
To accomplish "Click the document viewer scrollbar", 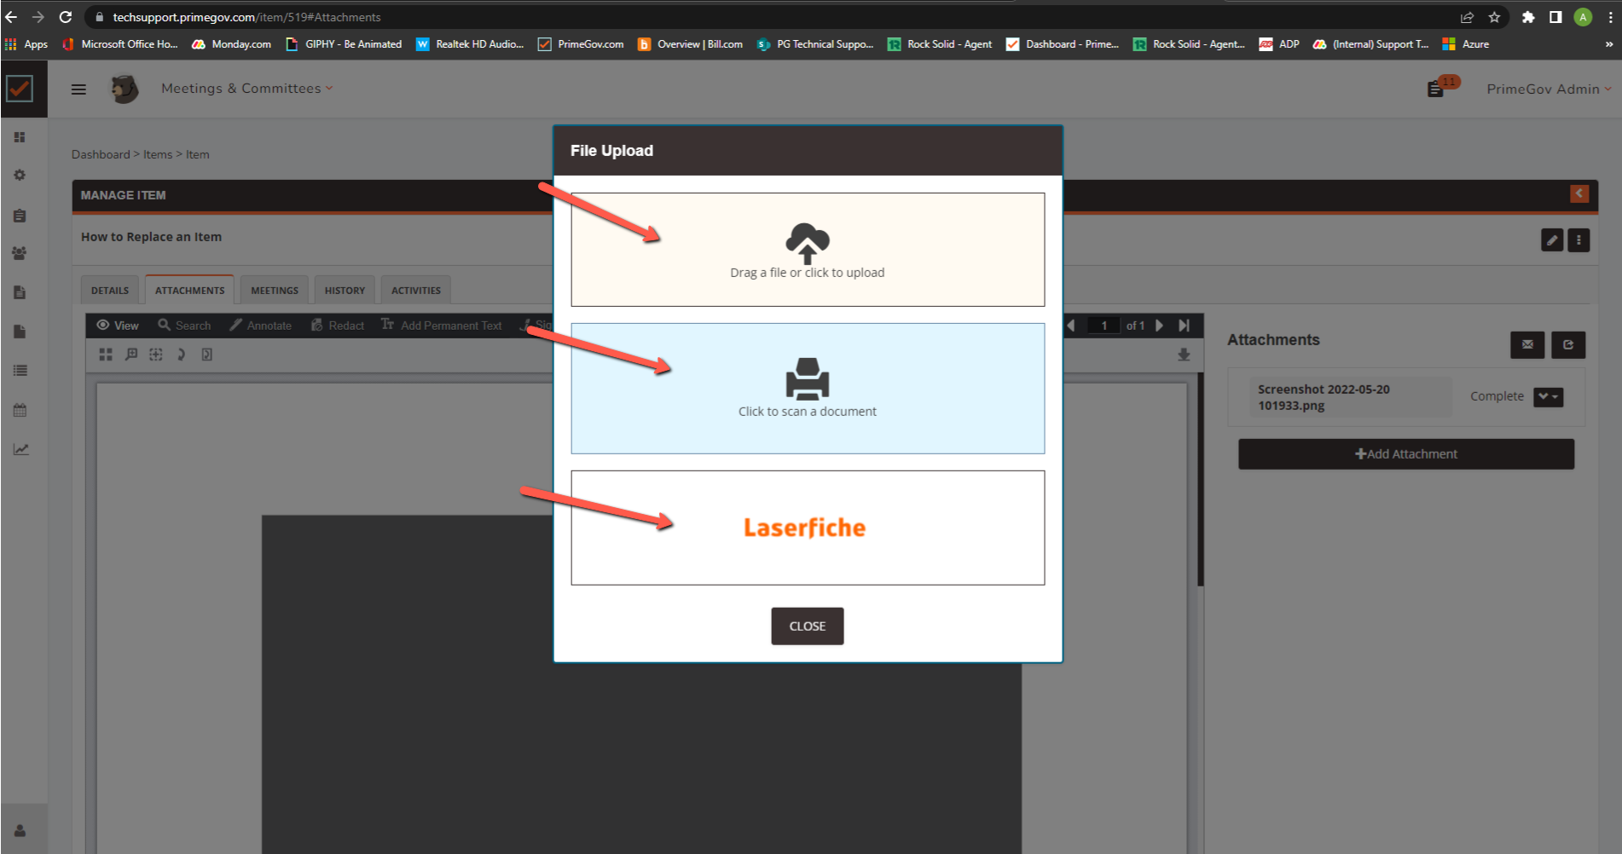I will (x=1200, y=479).
